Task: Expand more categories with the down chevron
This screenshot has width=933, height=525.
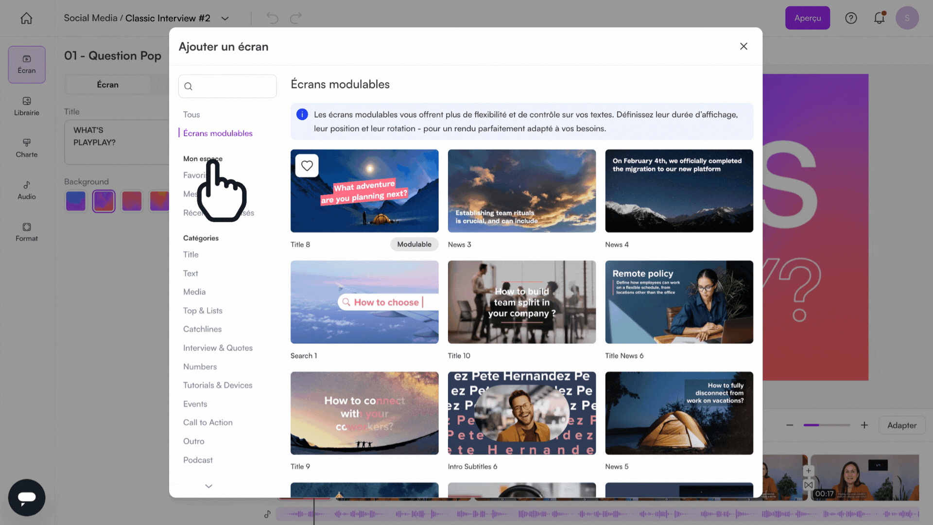Action: (208, 486)
